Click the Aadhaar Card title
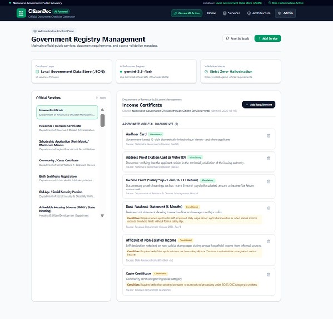 point(136,134)
